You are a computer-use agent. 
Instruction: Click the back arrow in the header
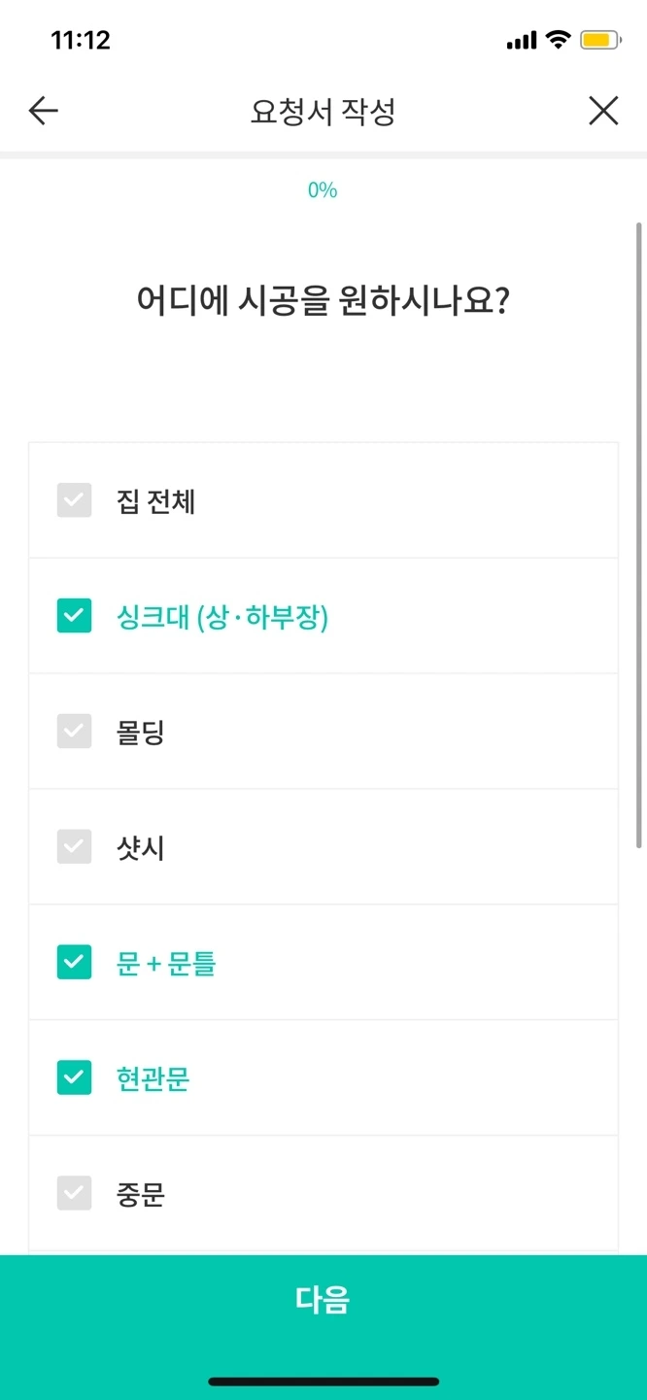(x=42, y=111)
